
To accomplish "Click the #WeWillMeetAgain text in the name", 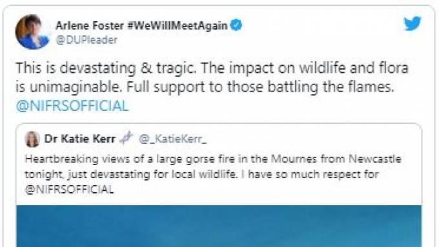I will coord(178,26).
